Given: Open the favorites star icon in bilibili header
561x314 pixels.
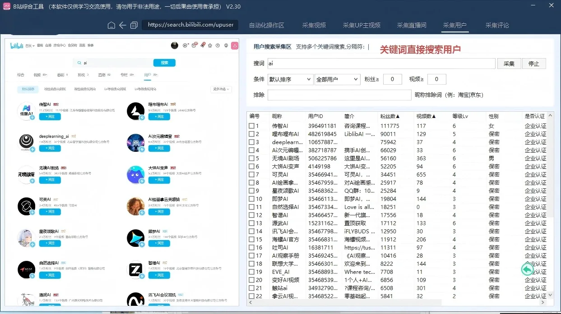Looking at the screenshot, I should (210, 45).
